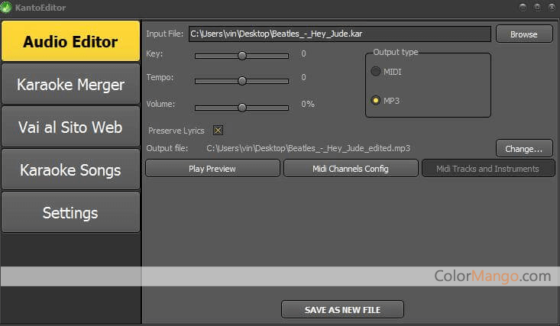Viewport: 560px width, 326px height.
Task: Click the KantoEditor app logo icon
Action: [5, 7]
